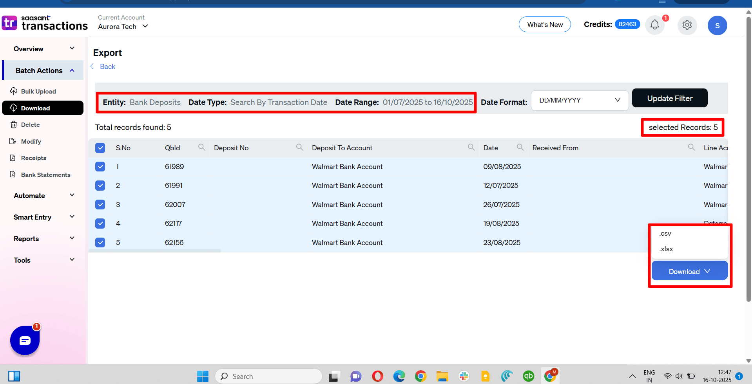This screenshot has width=752, height=384.
Task: Open the settings gear
Action: click(687, 25)
